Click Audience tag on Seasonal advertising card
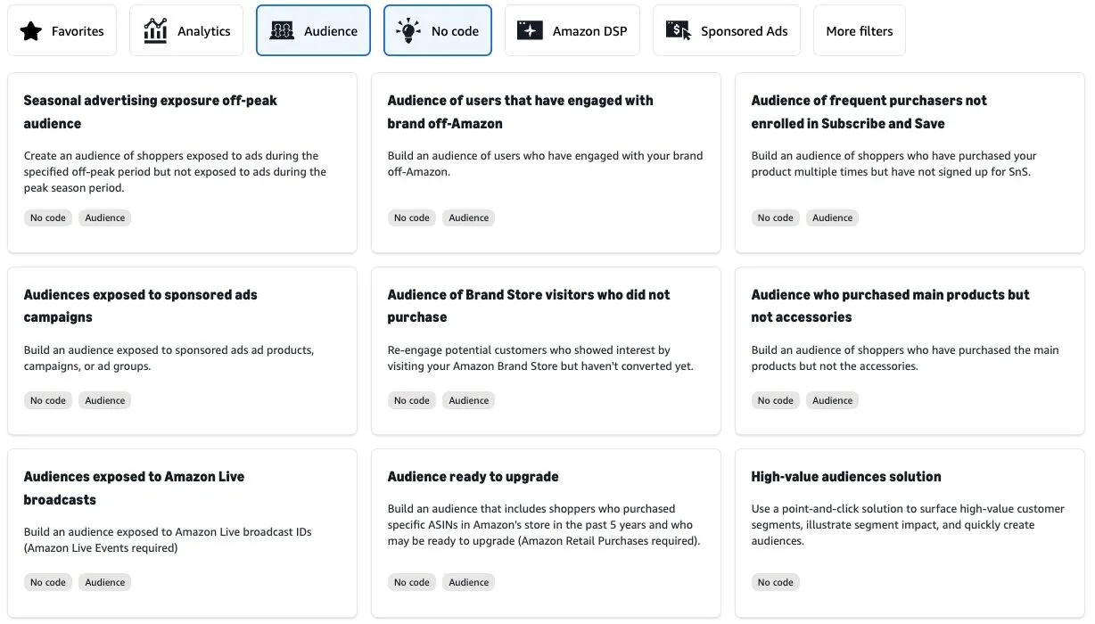Viewport: 1095px width, 624px height. click(105, 218)
